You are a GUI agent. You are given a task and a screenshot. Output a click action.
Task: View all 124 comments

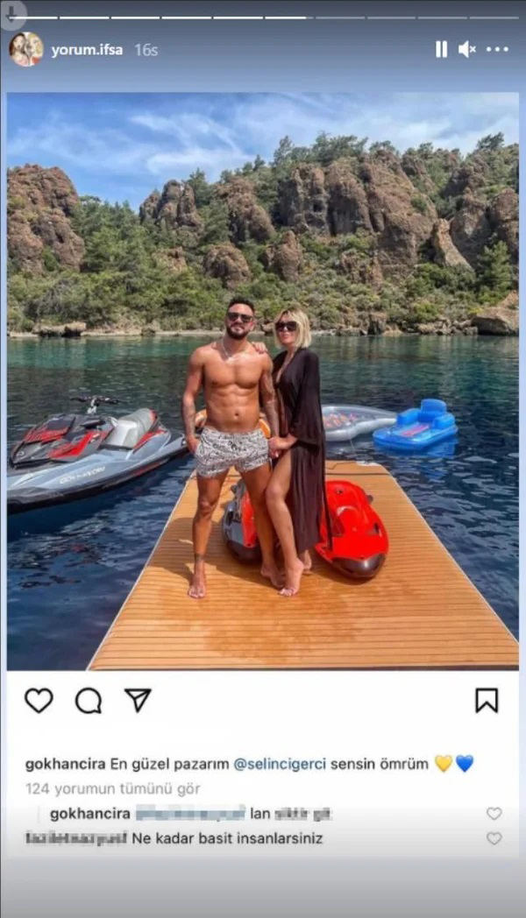(112, 789)
